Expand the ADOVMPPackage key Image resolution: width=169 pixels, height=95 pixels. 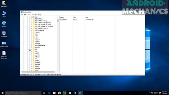31,45
